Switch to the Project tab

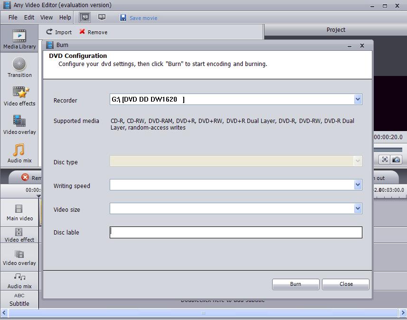click(336, 30)
